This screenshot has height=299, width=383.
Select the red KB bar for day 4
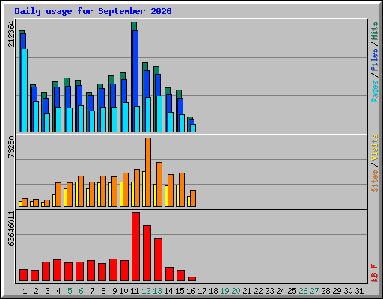point(57,271)
